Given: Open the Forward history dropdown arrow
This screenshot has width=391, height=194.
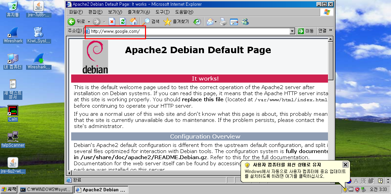Looking at the screenshot, I should tap(104, 22).
